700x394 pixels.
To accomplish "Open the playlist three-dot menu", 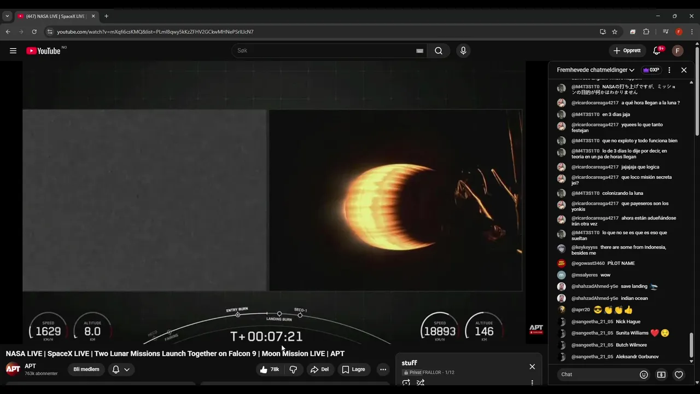I will (532, 383).
